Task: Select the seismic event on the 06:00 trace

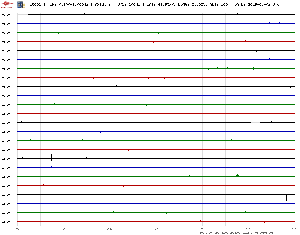Action: click(221, 69)
